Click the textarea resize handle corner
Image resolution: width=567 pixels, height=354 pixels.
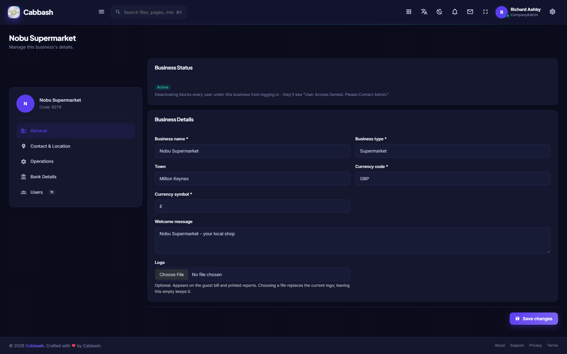tap(548, 251)
